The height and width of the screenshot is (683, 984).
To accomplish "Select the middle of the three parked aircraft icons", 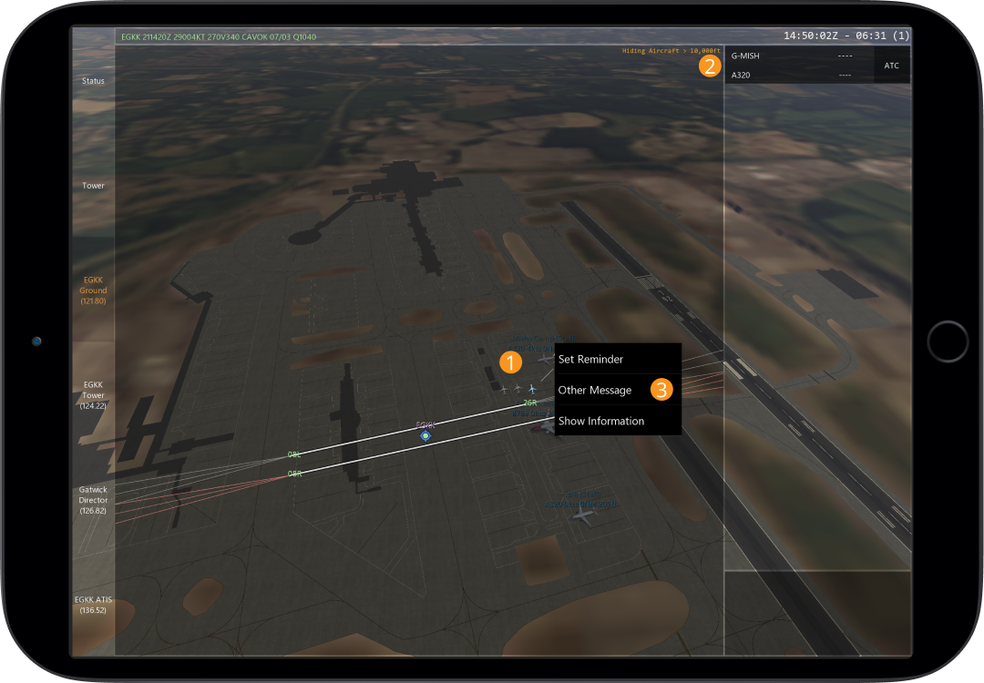I will 517,388.
